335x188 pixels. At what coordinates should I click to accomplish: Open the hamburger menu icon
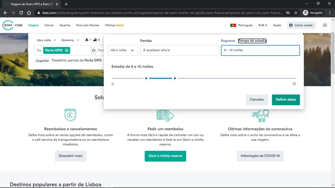(325, 25)
